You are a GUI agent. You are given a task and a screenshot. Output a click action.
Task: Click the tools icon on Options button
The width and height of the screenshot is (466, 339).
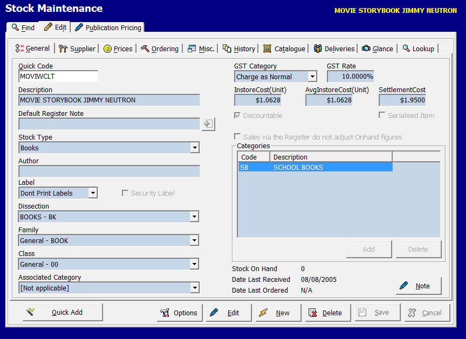tap(165, 313)
